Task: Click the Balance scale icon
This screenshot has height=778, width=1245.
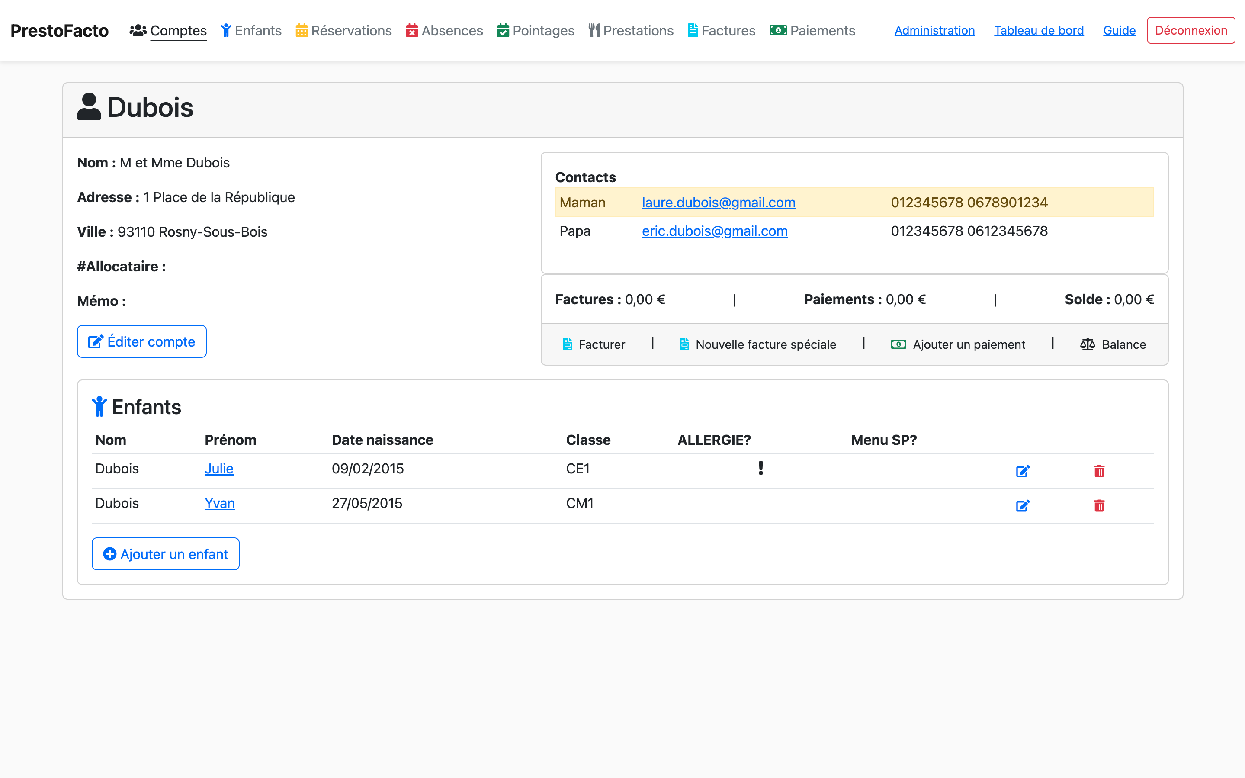Action: pos(1087,344)
